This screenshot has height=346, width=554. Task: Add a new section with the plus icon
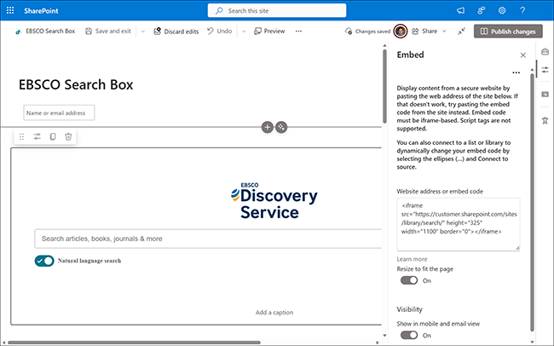coord(268,127)
